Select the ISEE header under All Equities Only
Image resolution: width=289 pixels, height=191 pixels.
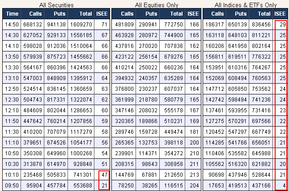(x=193, y=13)
